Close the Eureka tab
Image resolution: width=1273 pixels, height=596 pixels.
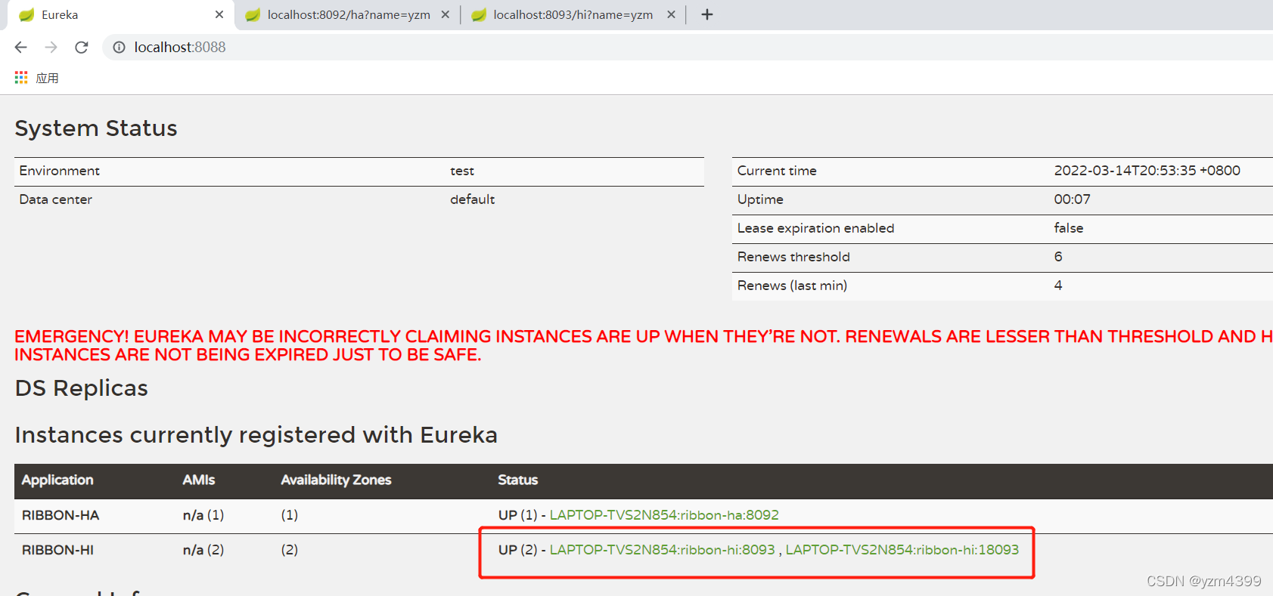219,14
